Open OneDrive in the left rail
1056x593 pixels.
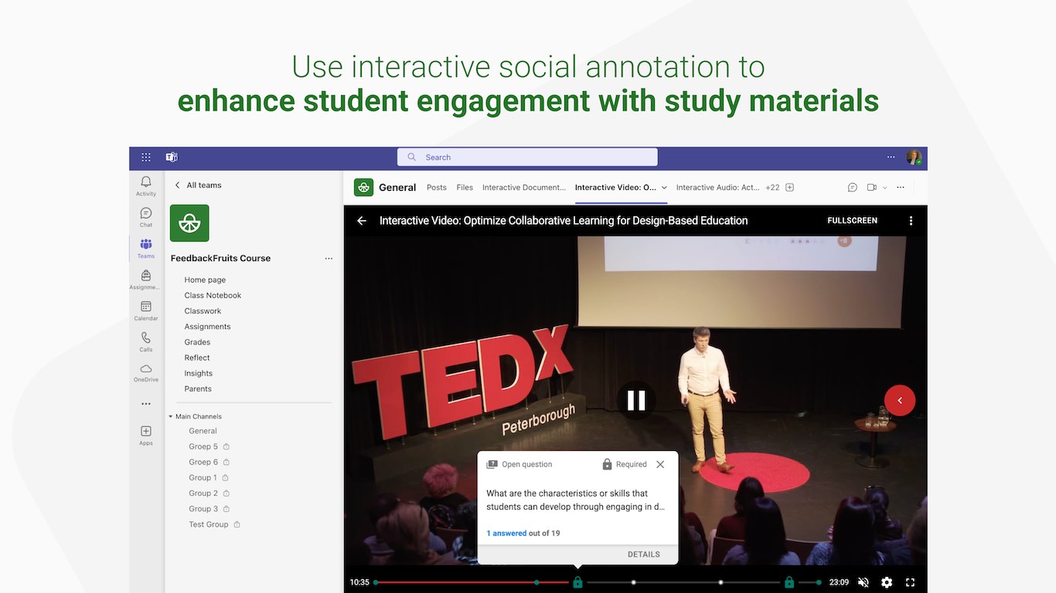146,372
